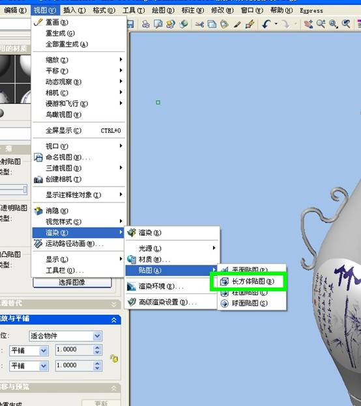Viewport: 361px width, 406px height.
Task: Click the Undo arrow icon
Action: [x=267, y=24]
